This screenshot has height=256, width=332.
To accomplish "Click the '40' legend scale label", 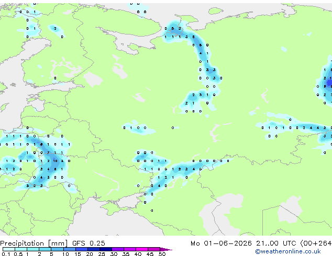I will (x=138, y=254).
